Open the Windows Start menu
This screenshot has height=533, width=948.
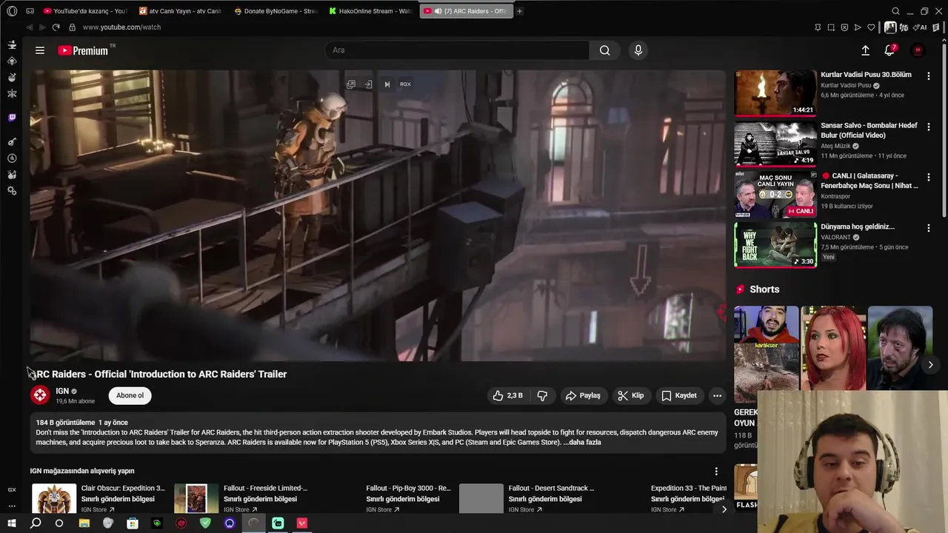(x=12, y=523)
